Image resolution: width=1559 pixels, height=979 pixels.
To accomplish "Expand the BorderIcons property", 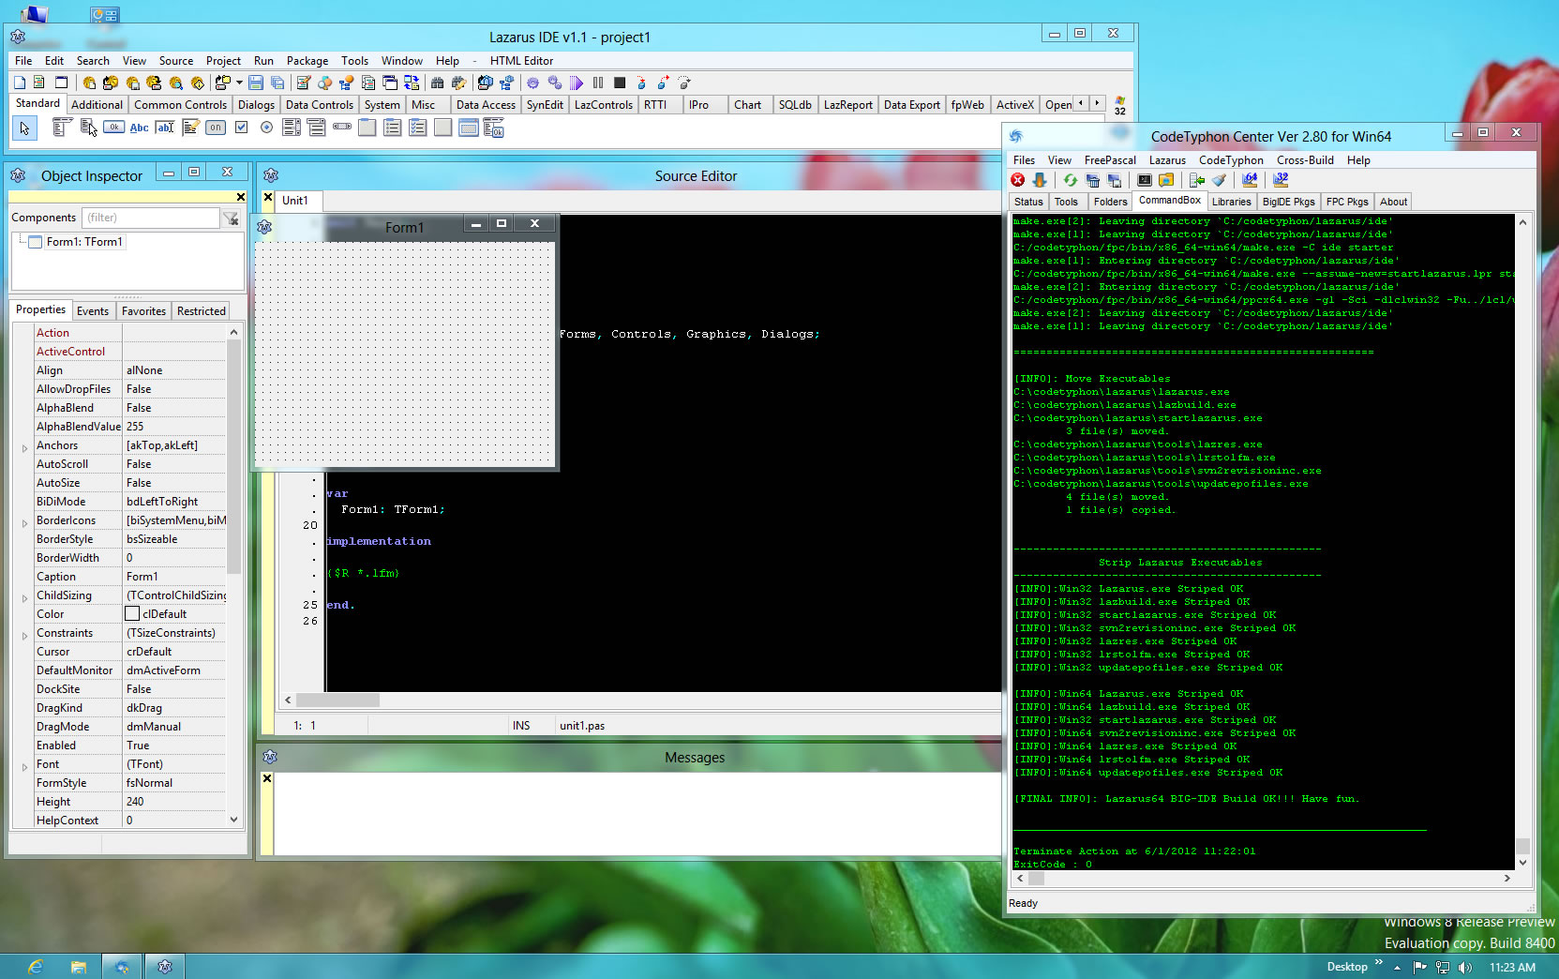I will click(x=24, y=523).
